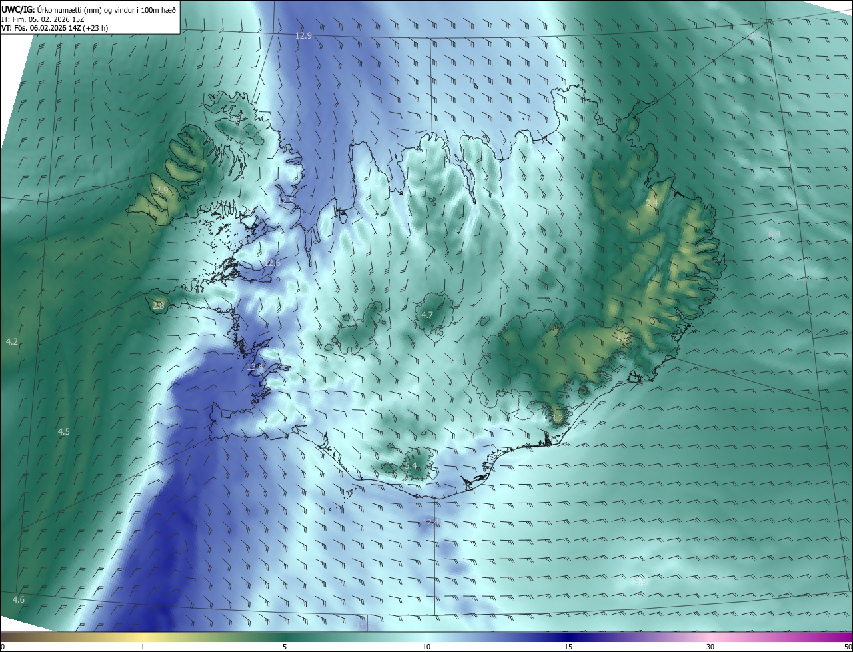Viewport: 853px width, 652px height.
Task: Click the 4.5 value label on the map
Action: [x=63, y=432]
